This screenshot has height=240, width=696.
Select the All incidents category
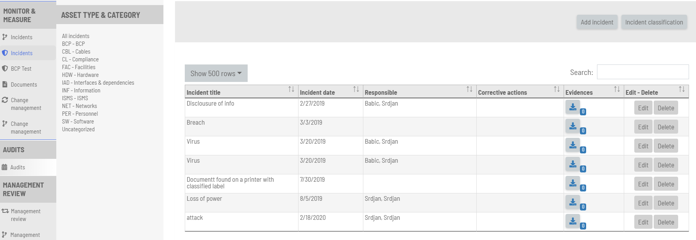point(75,36)
